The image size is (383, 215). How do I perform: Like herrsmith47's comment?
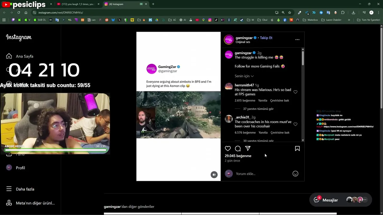pos(295,92)
